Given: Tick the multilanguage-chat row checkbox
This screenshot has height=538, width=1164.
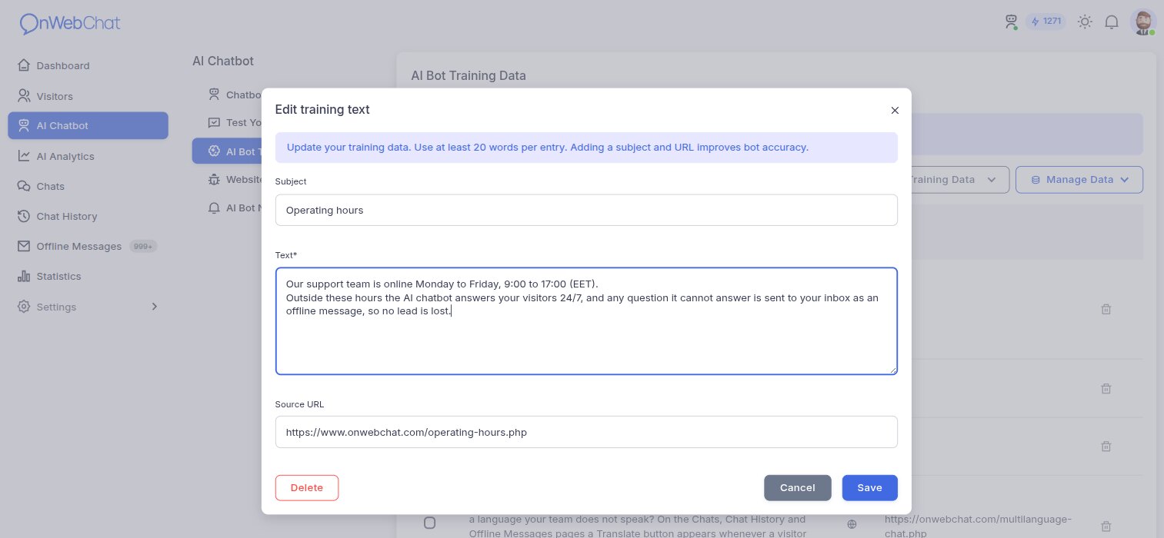Looking at the screenshot, I should coord(430,523).
